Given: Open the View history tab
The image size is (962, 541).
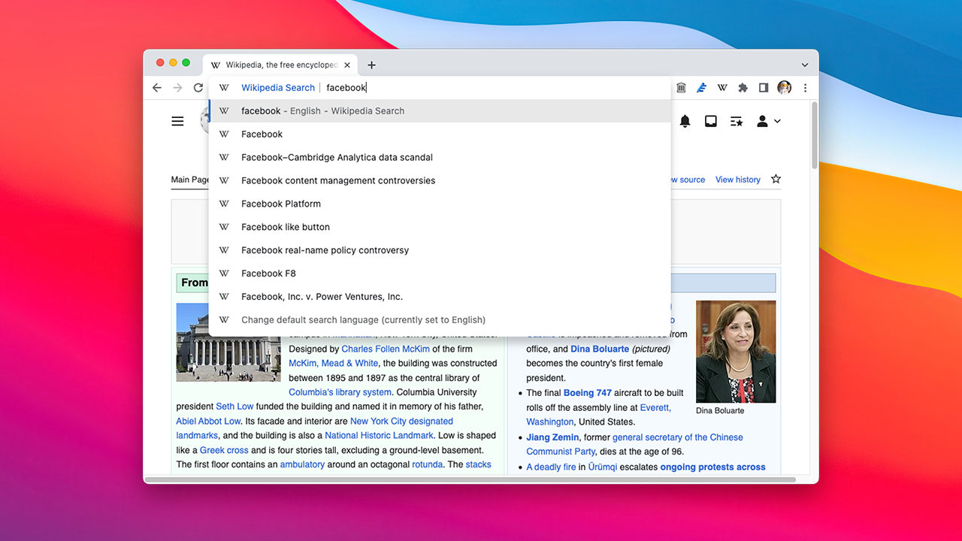Looking at the screenshot, I should [x=738, y=180].
